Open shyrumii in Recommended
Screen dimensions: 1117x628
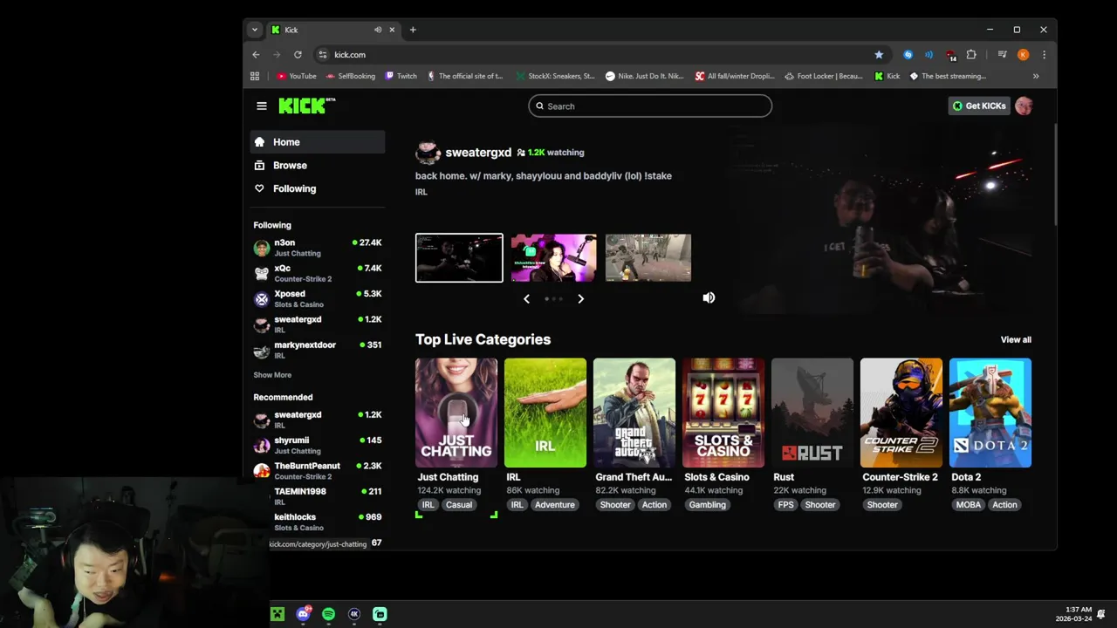coord(318,445)
